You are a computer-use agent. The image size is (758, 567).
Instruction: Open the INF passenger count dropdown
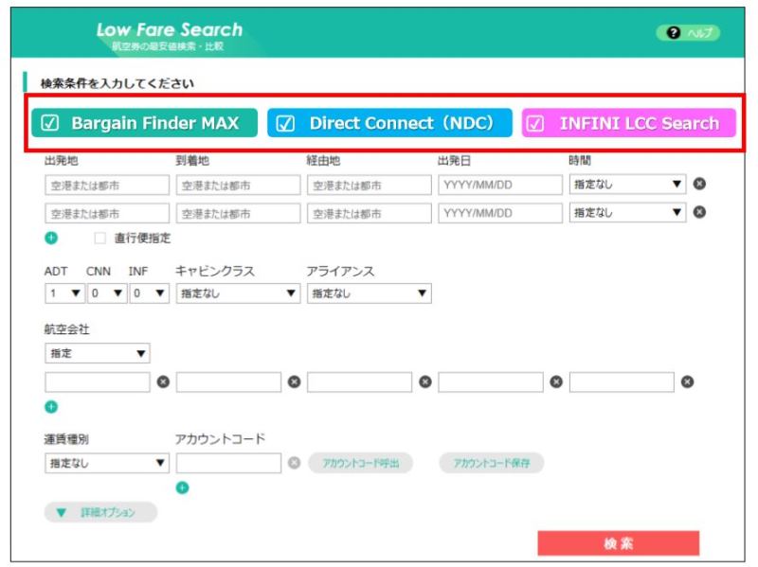click(x=150, y=293)
